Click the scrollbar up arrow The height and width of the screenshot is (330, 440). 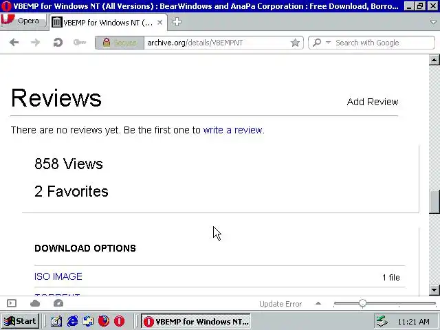434,60
